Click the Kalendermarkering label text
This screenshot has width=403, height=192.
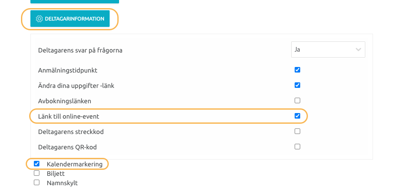tap(75, 164)
